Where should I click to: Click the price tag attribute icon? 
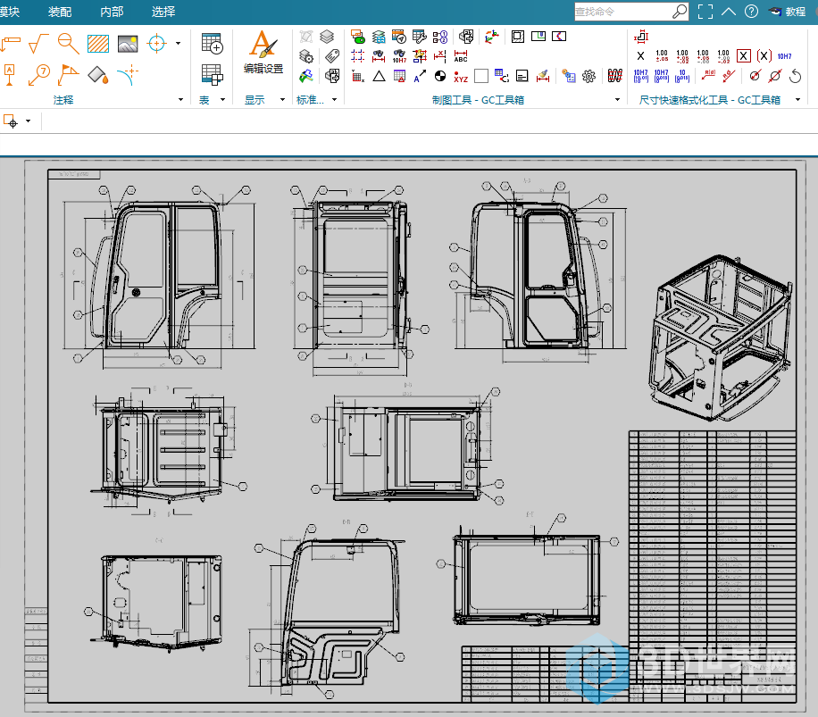pyautogui.click(x=332, y=55)
